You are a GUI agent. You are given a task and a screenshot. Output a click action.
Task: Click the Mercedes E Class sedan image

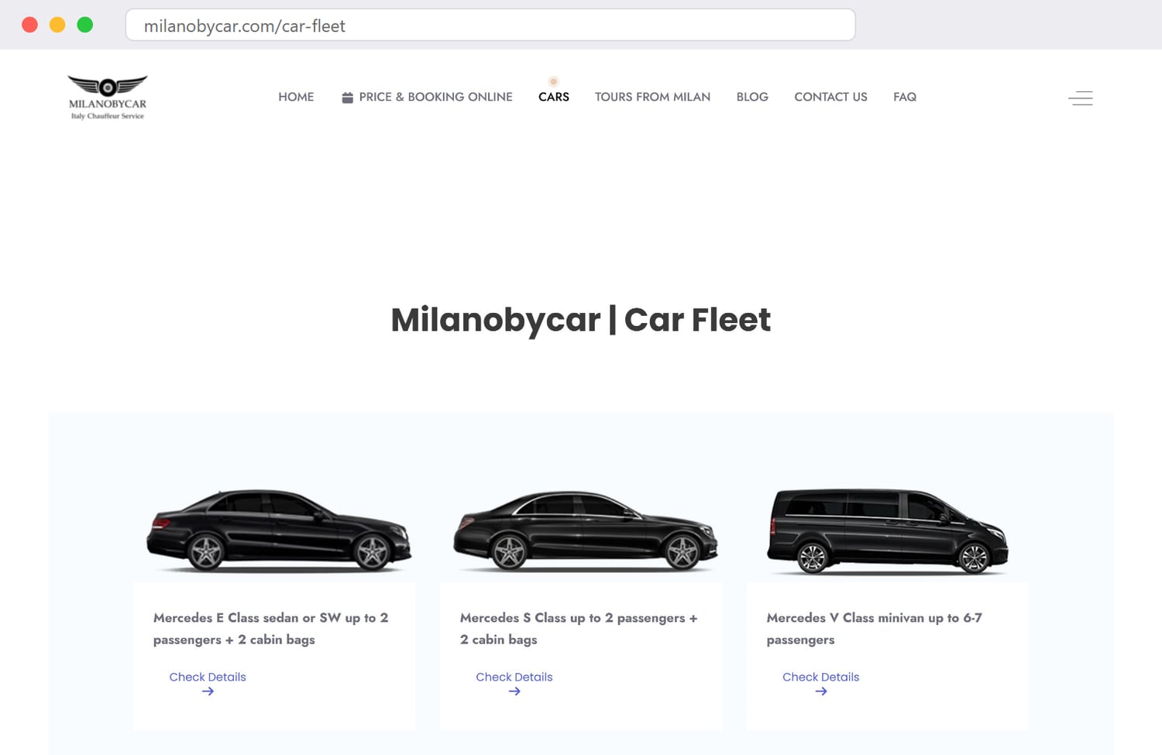[x=279, y=530]
